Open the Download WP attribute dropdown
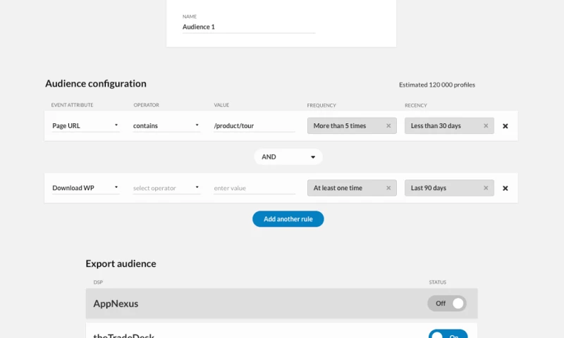This screenshot has height=338, width=564. (85, 188)
